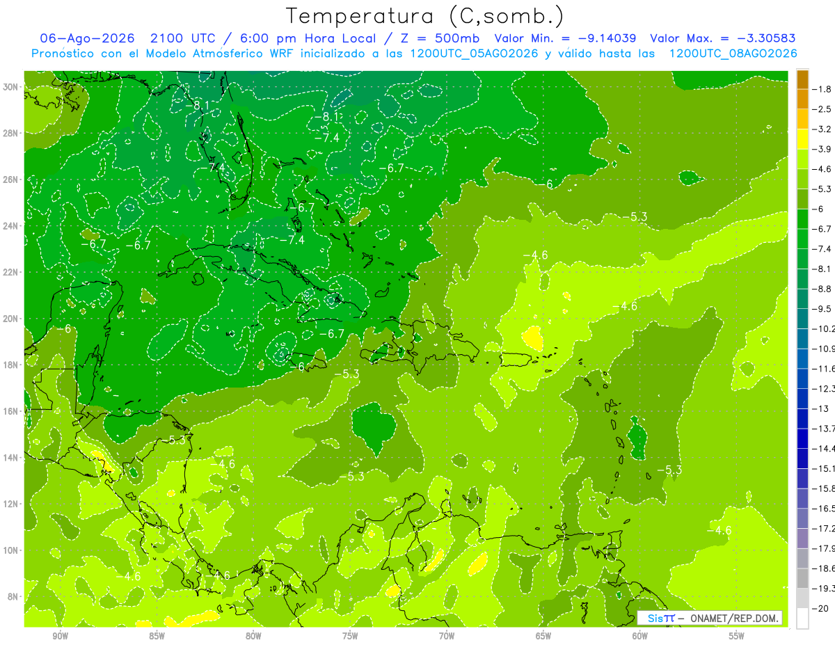Click the "-8.8" colorbar label
Viewport: 835px width, 645px height.
[x=823, y=289]
